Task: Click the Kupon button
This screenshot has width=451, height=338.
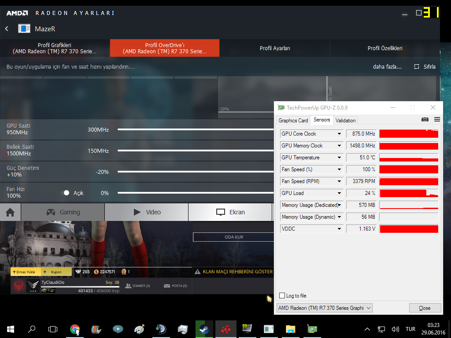Action: pos(56,272)
